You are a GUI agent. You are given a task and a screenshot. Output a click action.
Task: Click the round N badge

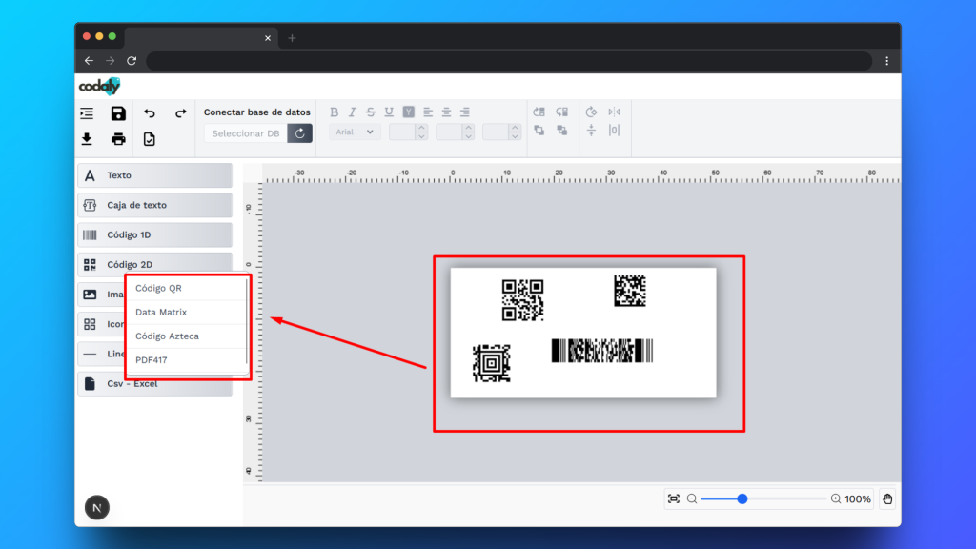(x=97, y=508)
